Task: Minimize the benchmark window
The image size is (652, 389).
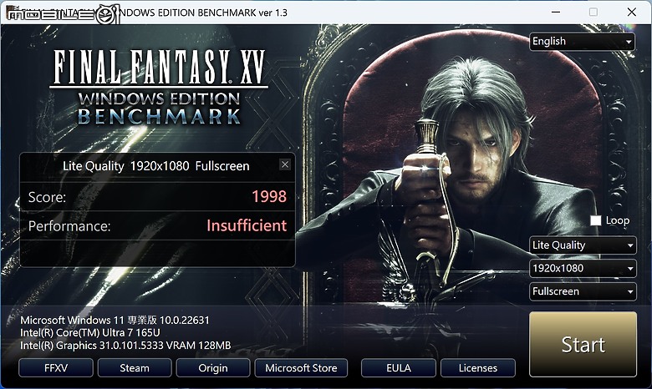Action: 556,12
